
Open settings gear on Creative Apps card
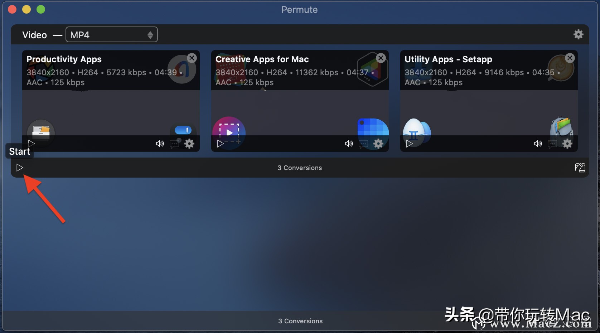pos(378,144)
